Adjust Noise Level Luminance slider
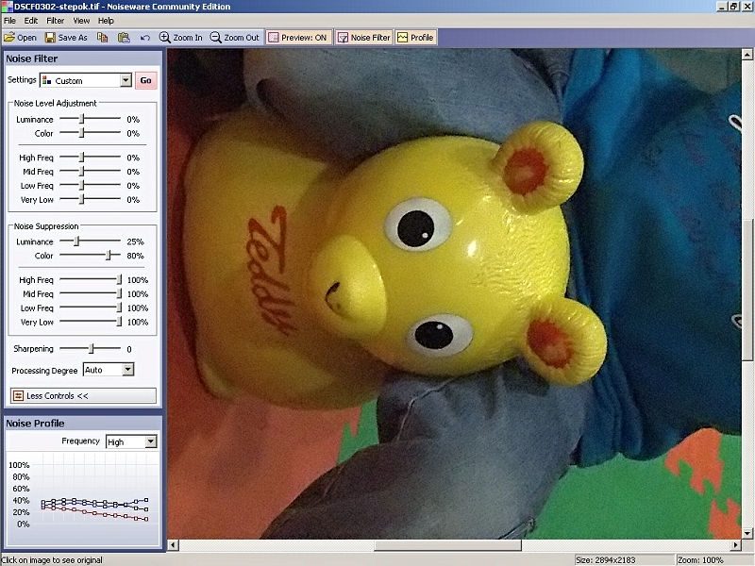The height and width of the screenshot is (566, 755). pos(82,119)
